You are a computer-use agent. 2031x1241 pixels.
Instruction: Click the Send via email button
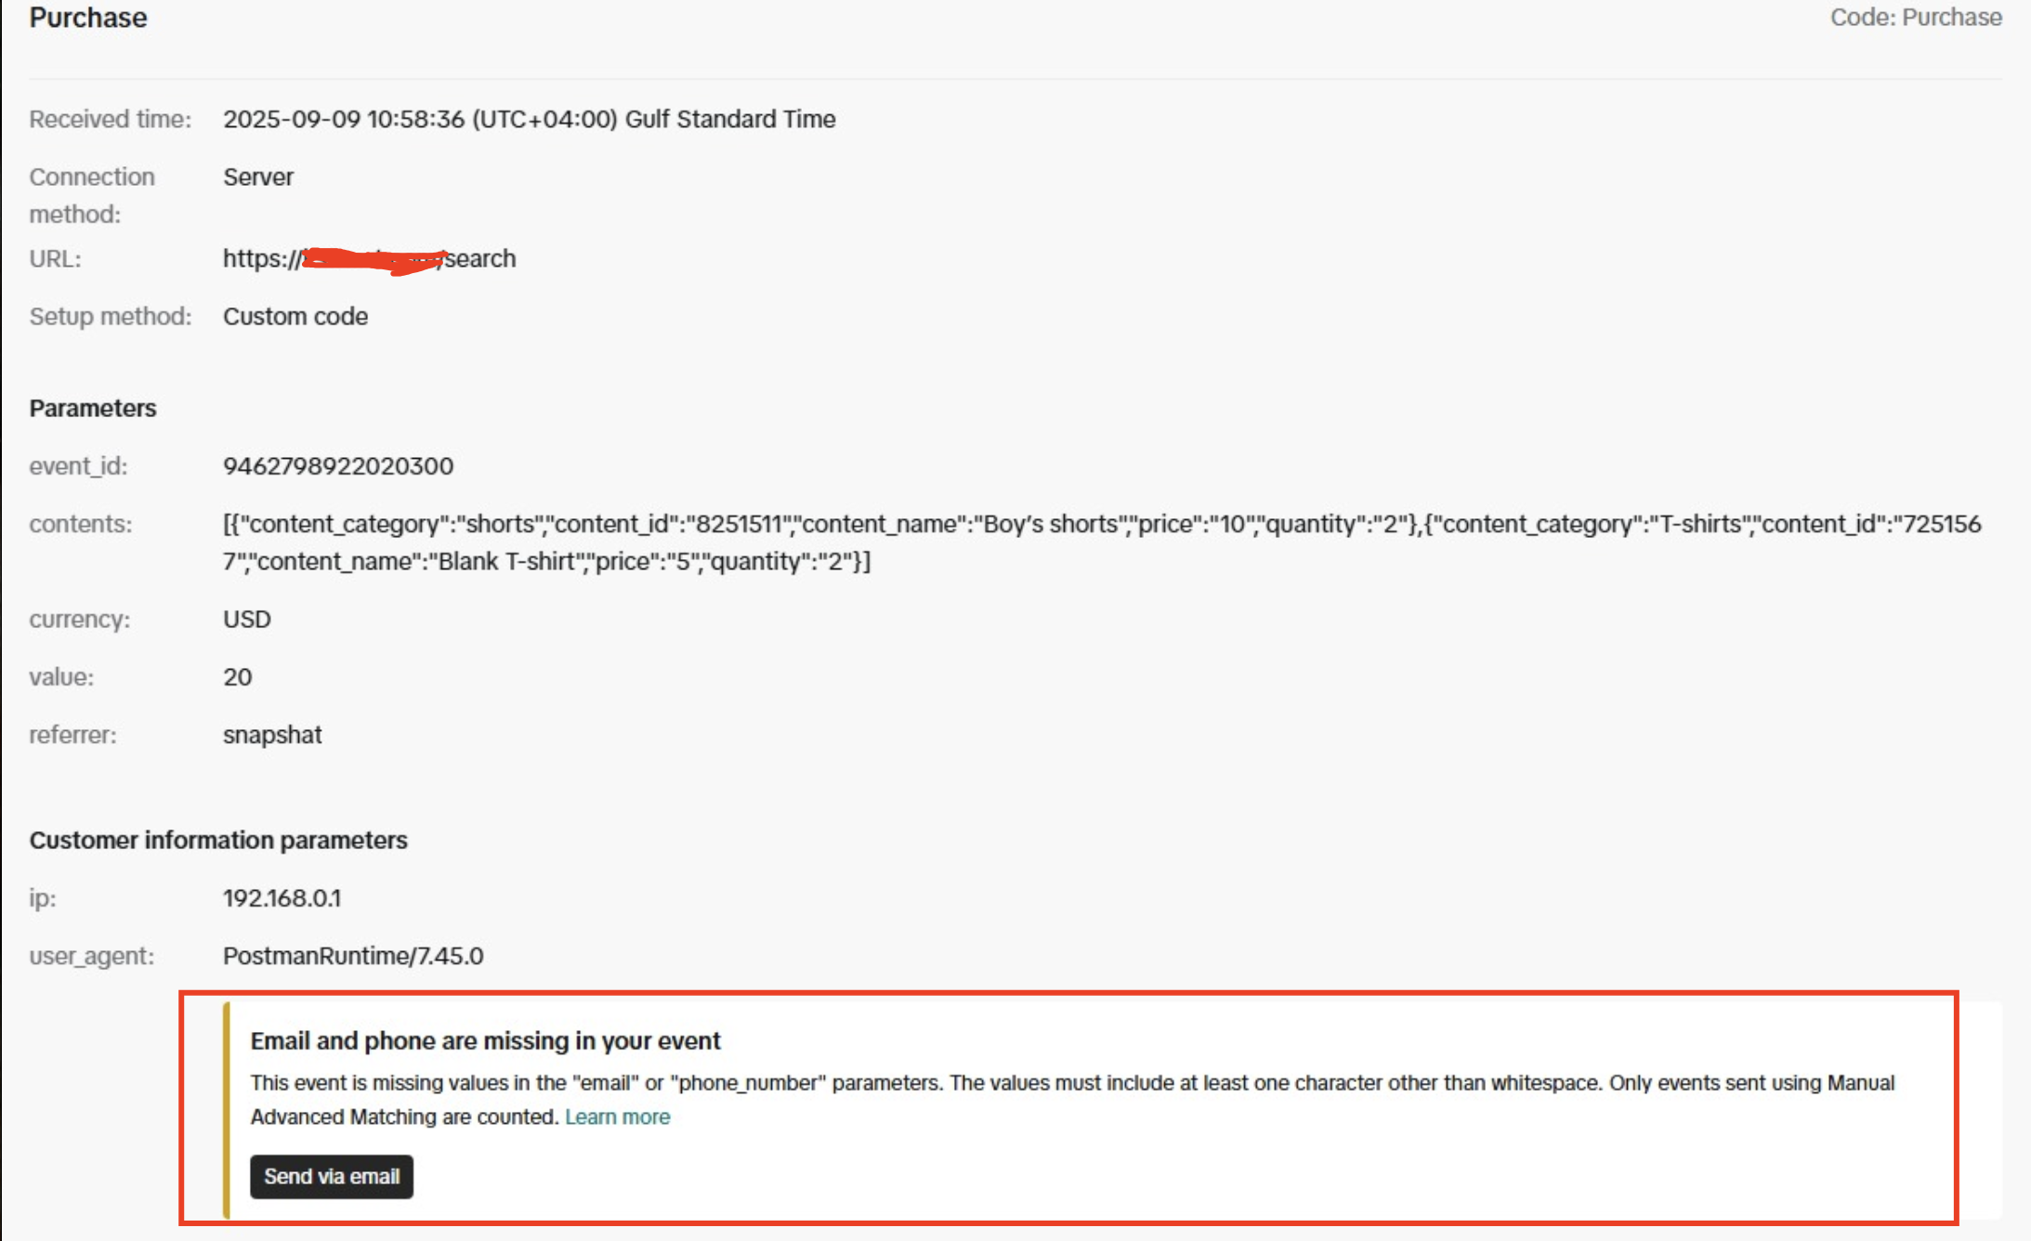coord(331,1176)
